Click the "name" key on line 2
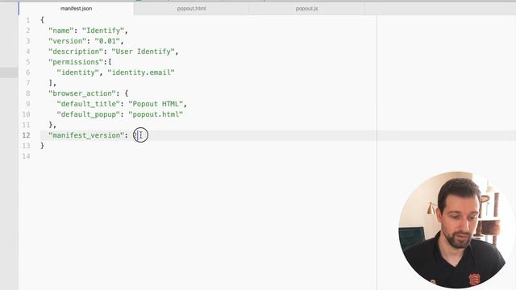The image size is (516, 290). tap(61, 31)
